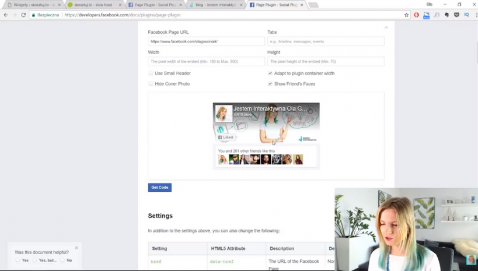Toggle the Hide Cover Photo checkbox

[x=151, y=83]
